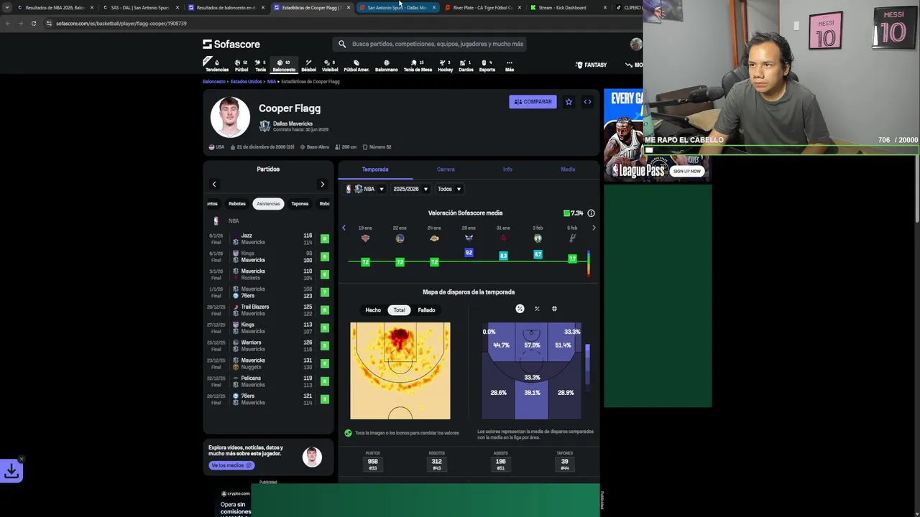920x517 pixels.
Task: Open the Tendencias sport icon
Action: (216, 65)
